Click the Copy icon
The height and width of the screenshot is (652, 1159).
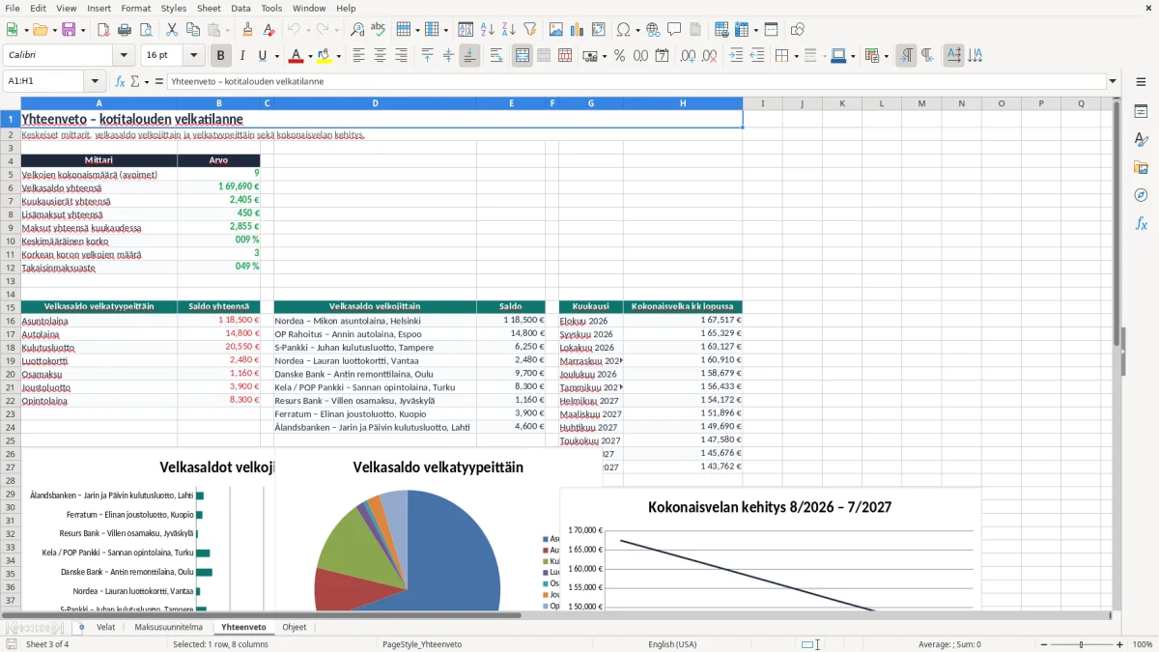click(192, 30)
